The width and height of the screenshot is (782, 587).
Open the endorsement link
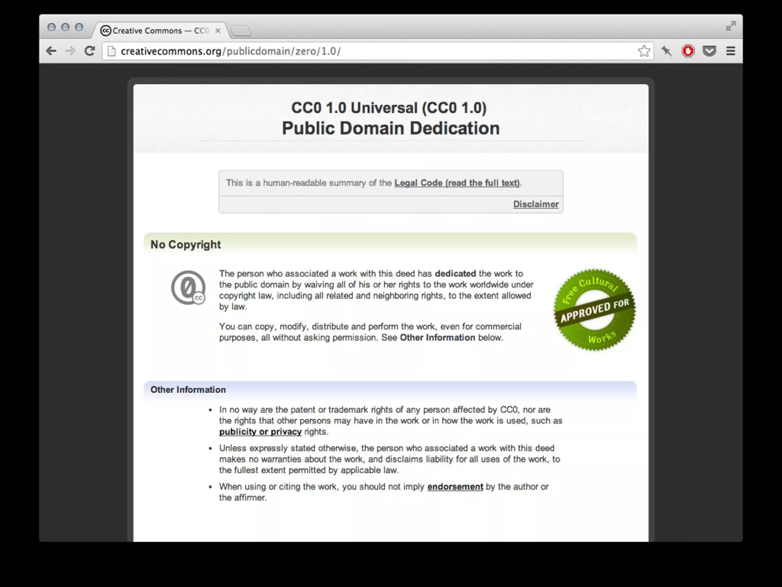point(455,486)
